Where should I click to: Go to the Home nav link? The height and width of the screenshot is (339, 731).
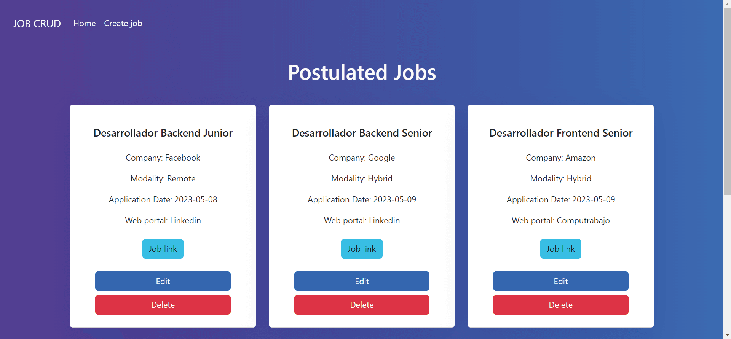85,24
